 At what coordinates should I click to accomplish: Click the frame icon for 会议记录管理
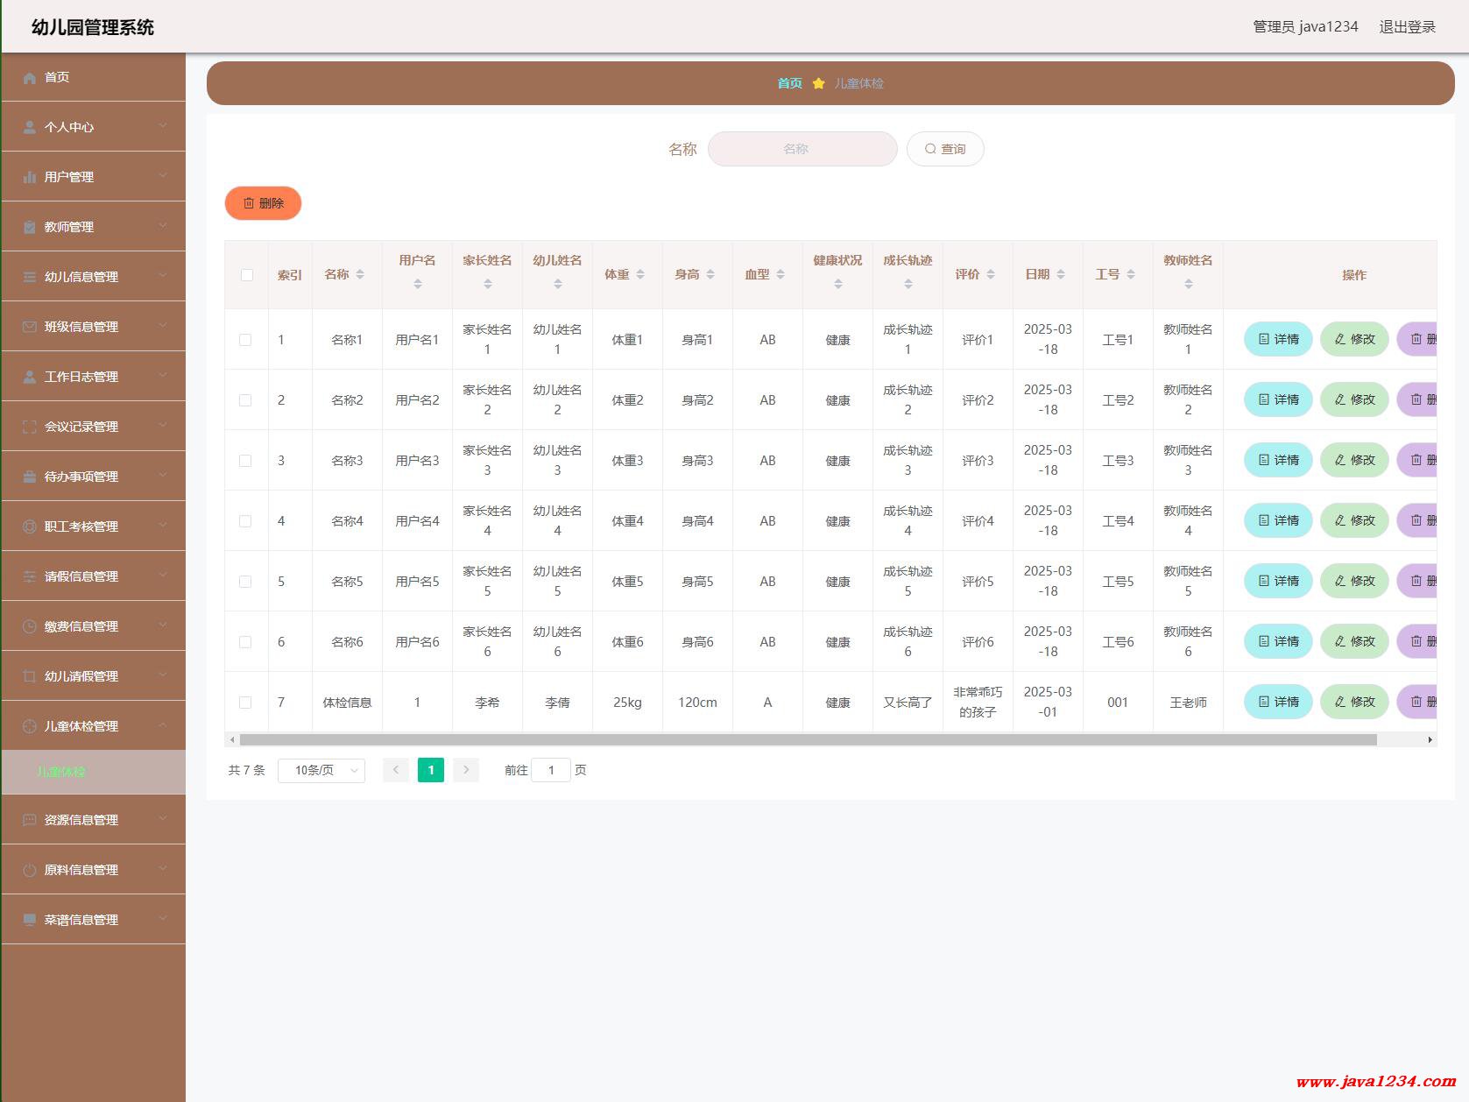click(29, 427)
